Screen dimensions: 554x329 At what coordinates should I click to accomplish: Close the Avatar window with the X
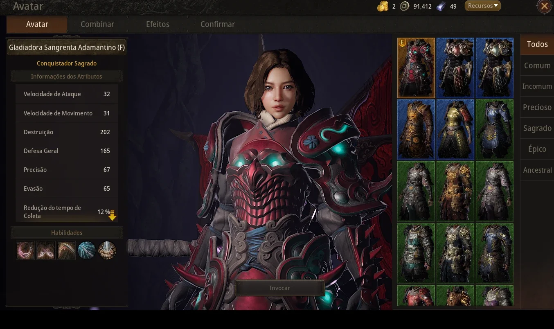pos(545,6)
